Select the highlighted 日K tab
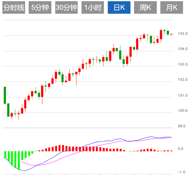 (119, 8)
